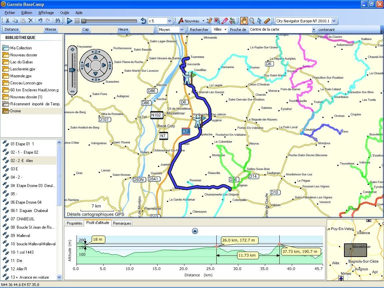The image size is (384, 288).
Task: Open the Moyen detail level dropdown
Action: [181, 29]
